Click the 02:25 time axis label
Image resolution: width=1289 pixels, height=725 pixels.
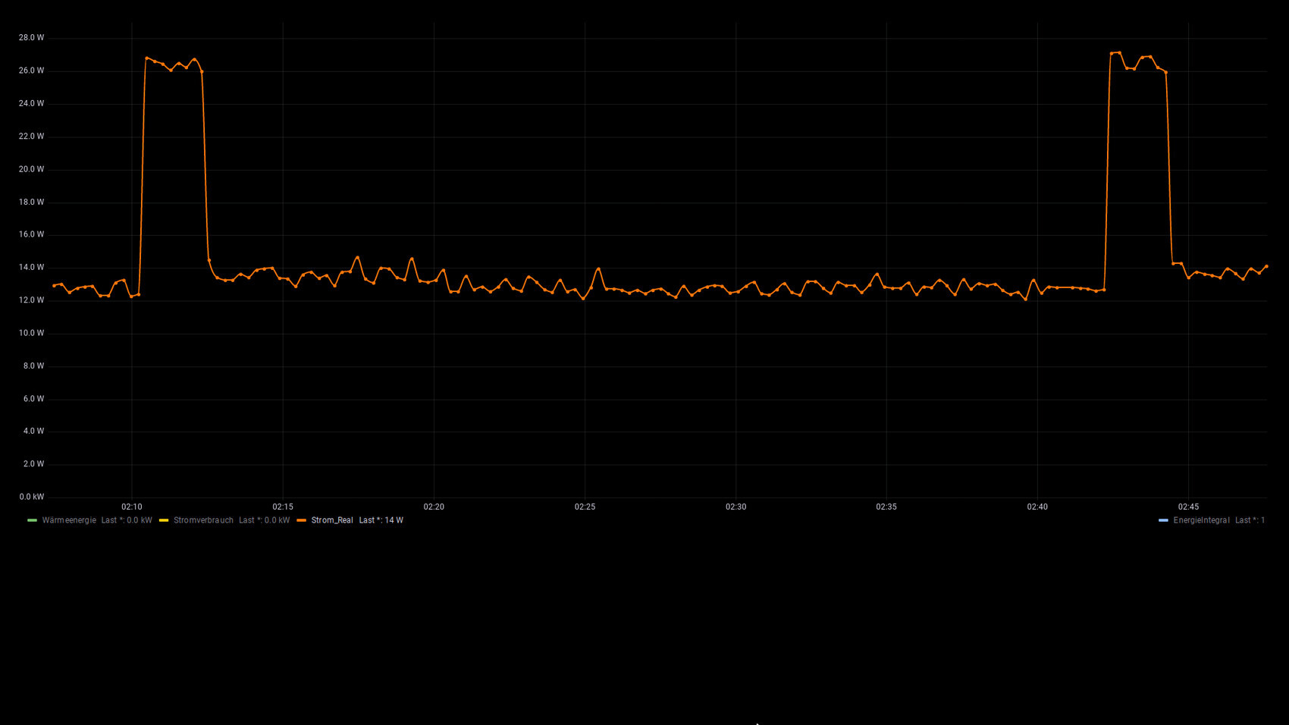coord(585,507)
